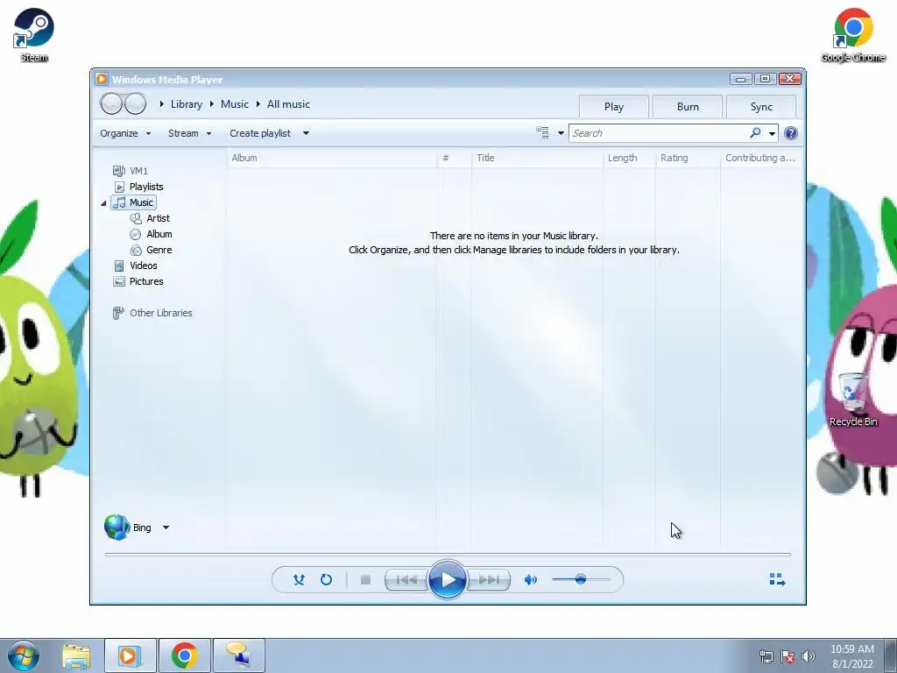The width and height of the screenshot is (897, 673).
Task: Select the Artist view
Action: tap(150, 218)
